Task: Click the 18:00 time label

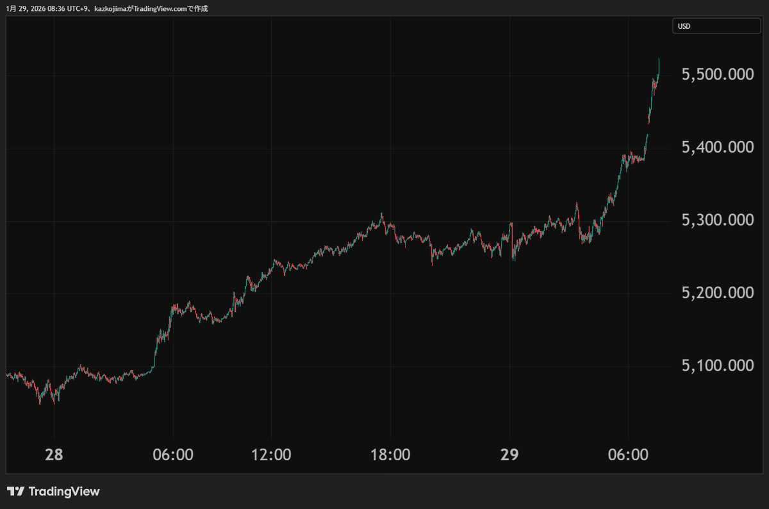Action: 390,455
